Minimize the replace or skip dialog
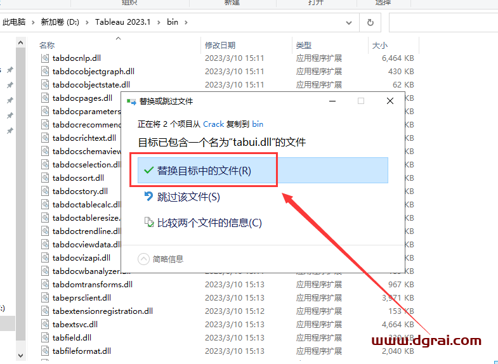Image resolution: width=498 pixels, height=364 pixels. [332, 101]
